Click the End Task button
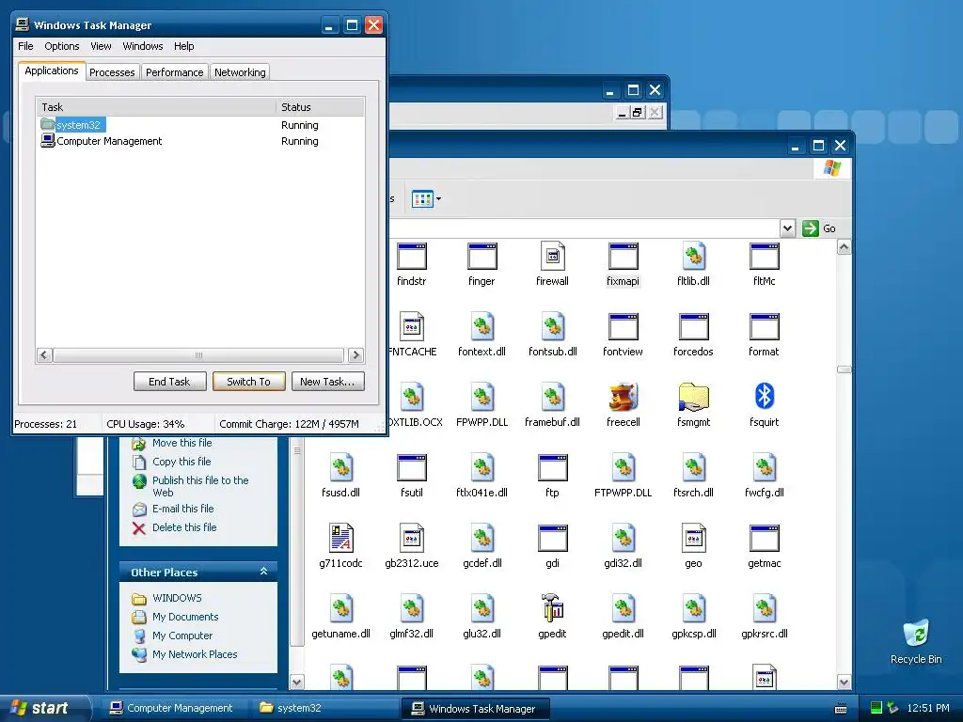963x722 pixels. pyautogui.click(x=169, y=382)
